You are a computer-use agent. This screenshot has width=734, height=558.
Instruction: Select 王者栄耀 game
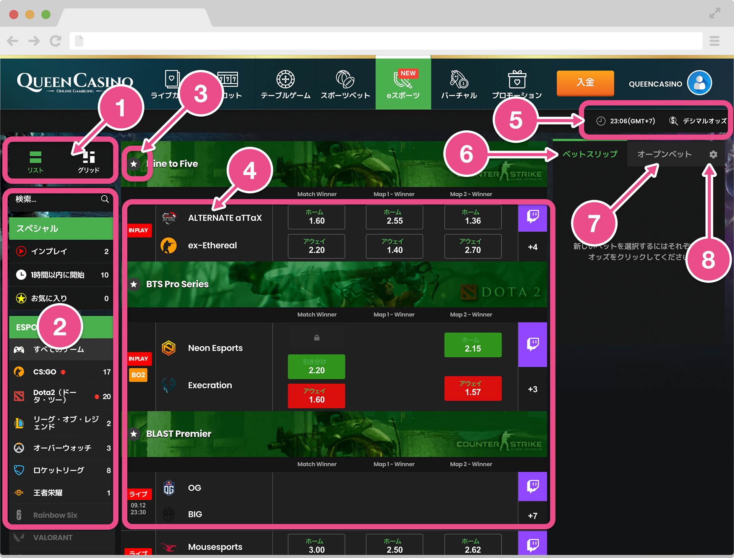(x=61, y=493)
